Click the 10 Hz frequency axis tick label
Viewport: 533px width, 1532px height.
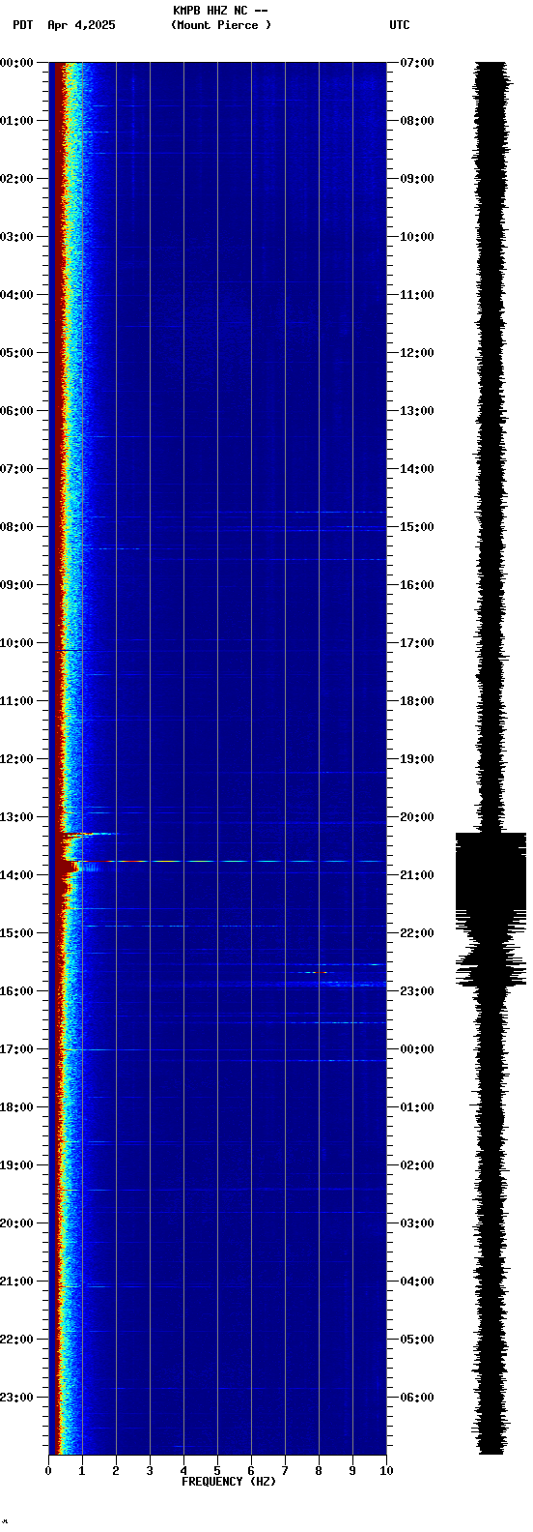[x=386, y=1471]
